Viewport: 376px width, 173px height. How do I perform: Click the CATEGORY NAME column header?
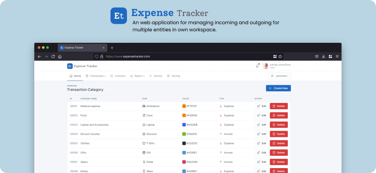pyautogui.click(x=89, y=99)
